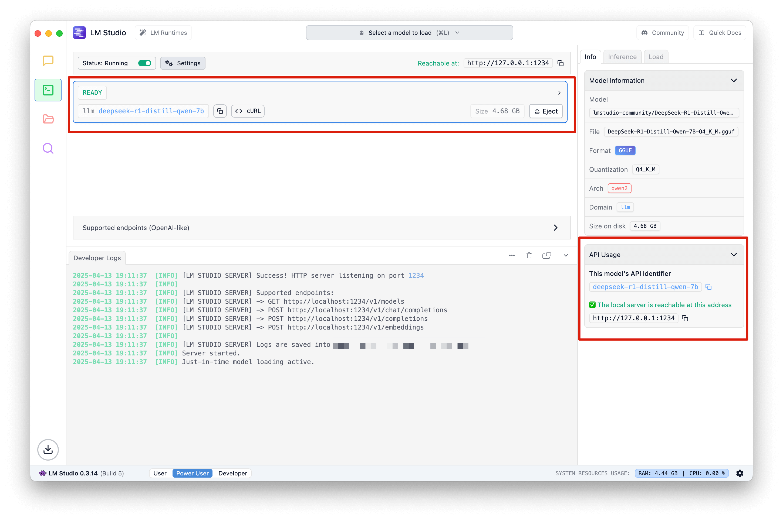Screen dimensions: 783x521
Task: Expand the READY model card chevron
Action: (559, 93)
